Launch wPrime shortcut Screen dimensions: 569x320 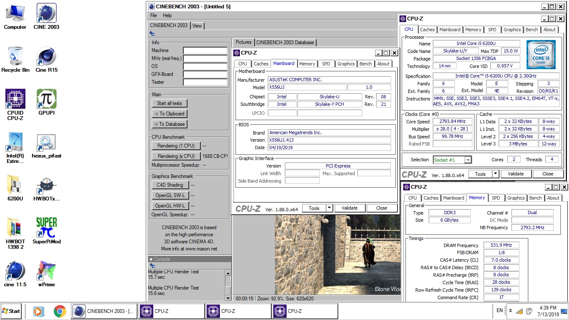point(46,274)
